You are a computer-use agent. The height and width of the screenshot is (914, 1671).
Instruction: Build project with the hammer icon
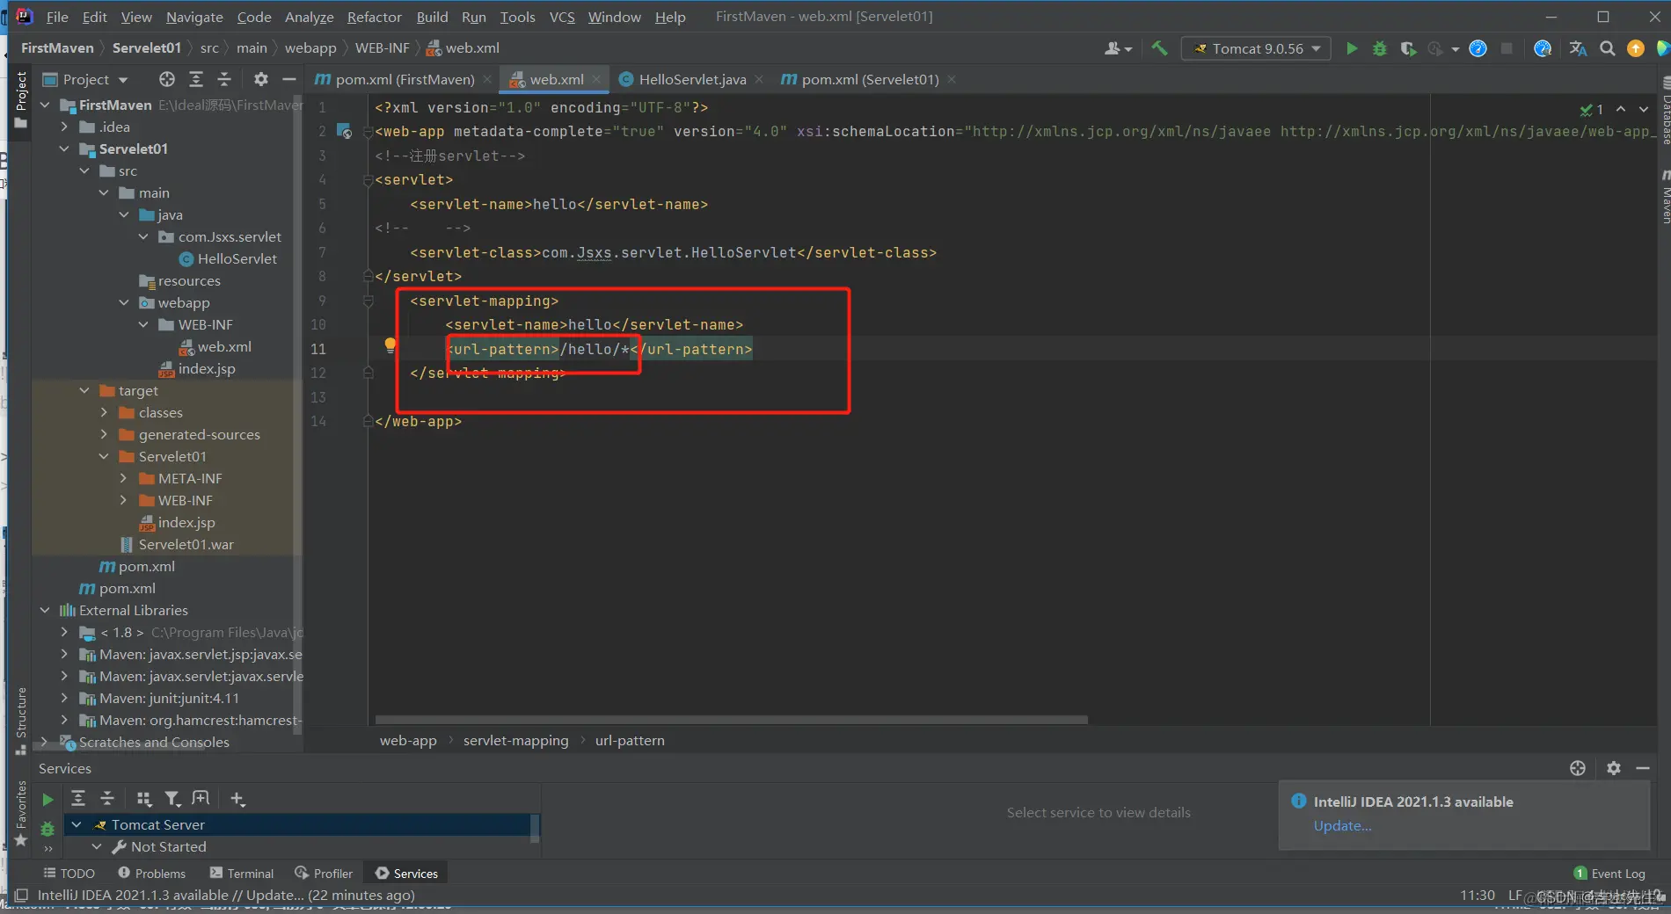(1160, 48)
